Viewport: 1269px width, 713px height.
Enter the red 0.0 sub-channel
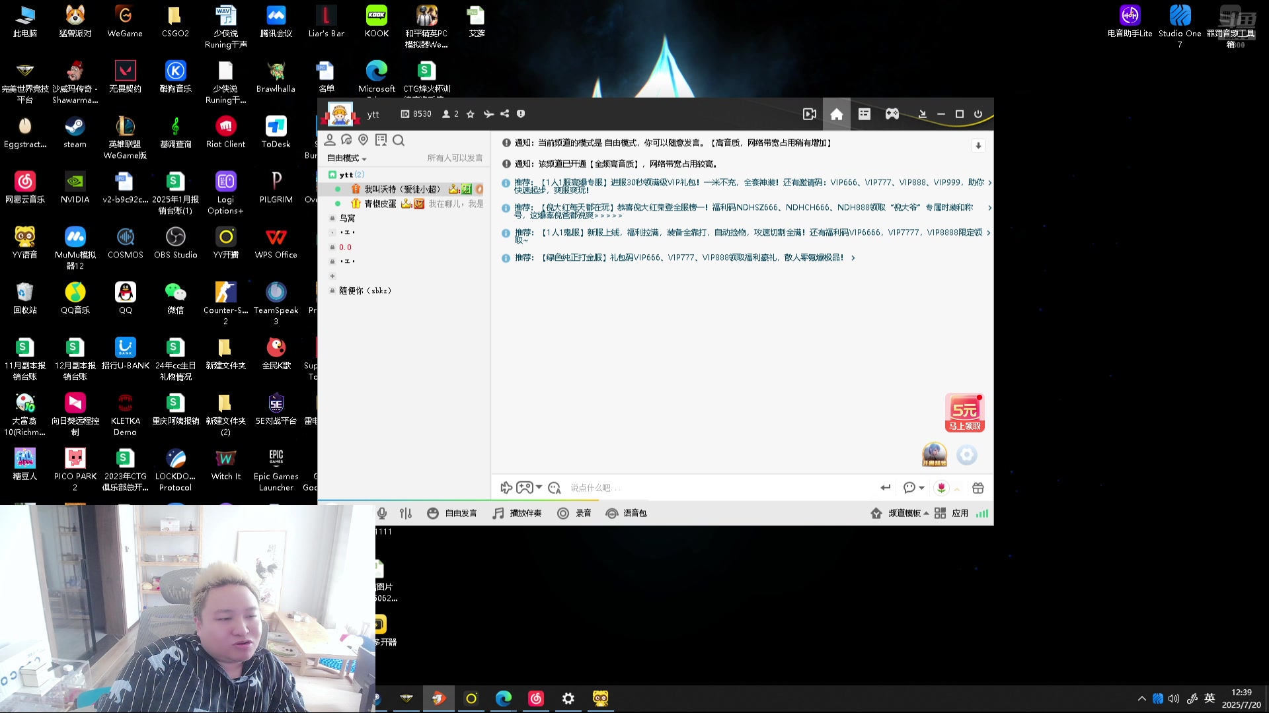click(x=345, y=248)
